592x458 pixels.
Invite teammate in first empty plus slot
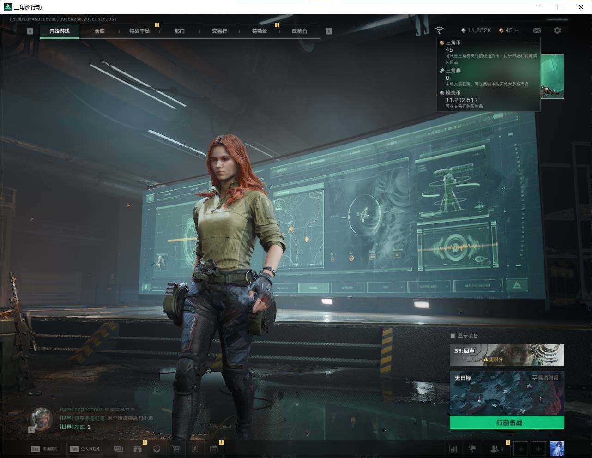click(521, 449)
